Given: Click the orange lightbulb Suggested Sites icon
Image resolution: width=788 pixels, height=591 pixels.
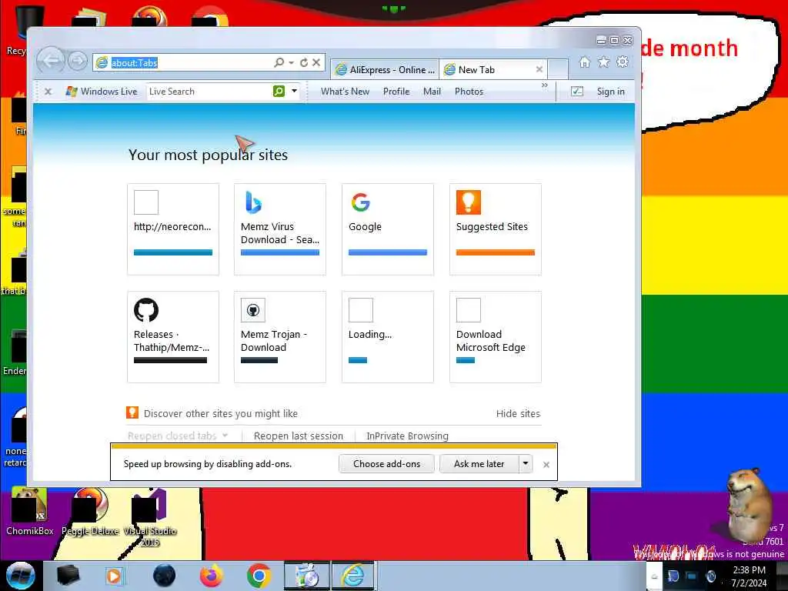Looking at the screenshot, I should 469,202.
